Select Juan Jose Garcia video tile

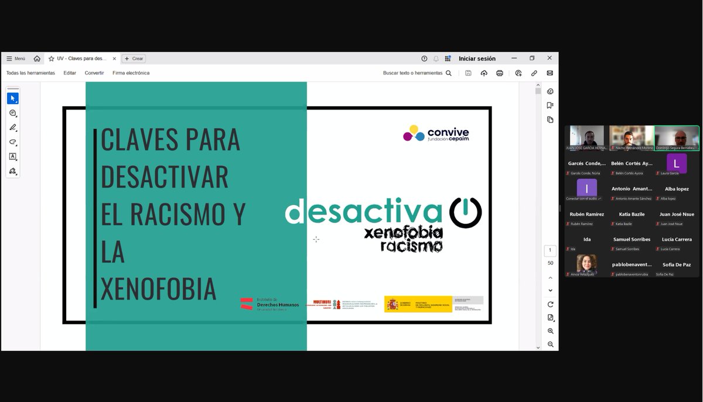[x=586, y=138]
